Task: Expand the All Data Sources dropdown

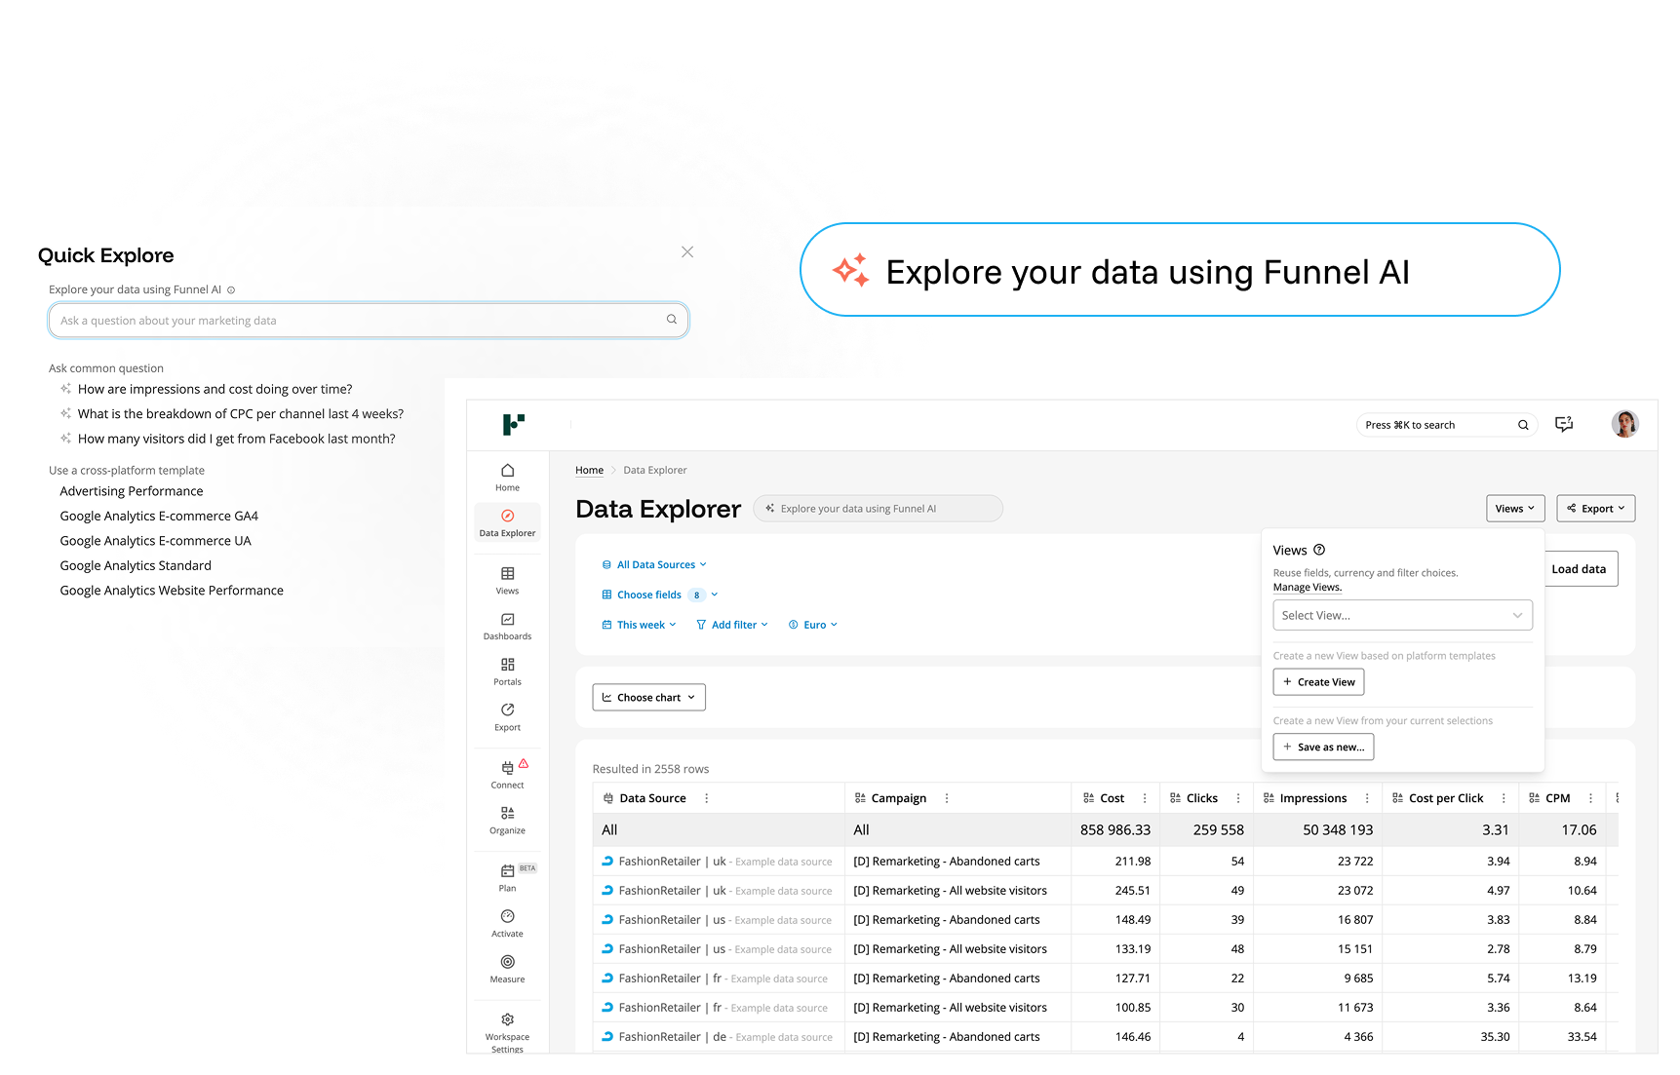Action: [654, 564]
